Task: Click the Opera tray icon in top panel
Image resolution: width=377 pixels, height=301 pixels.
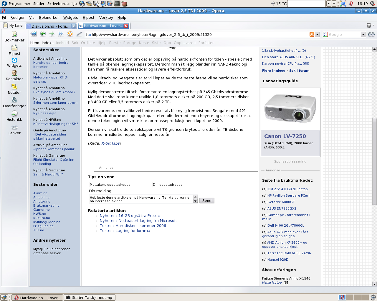Action: [351, 4]
